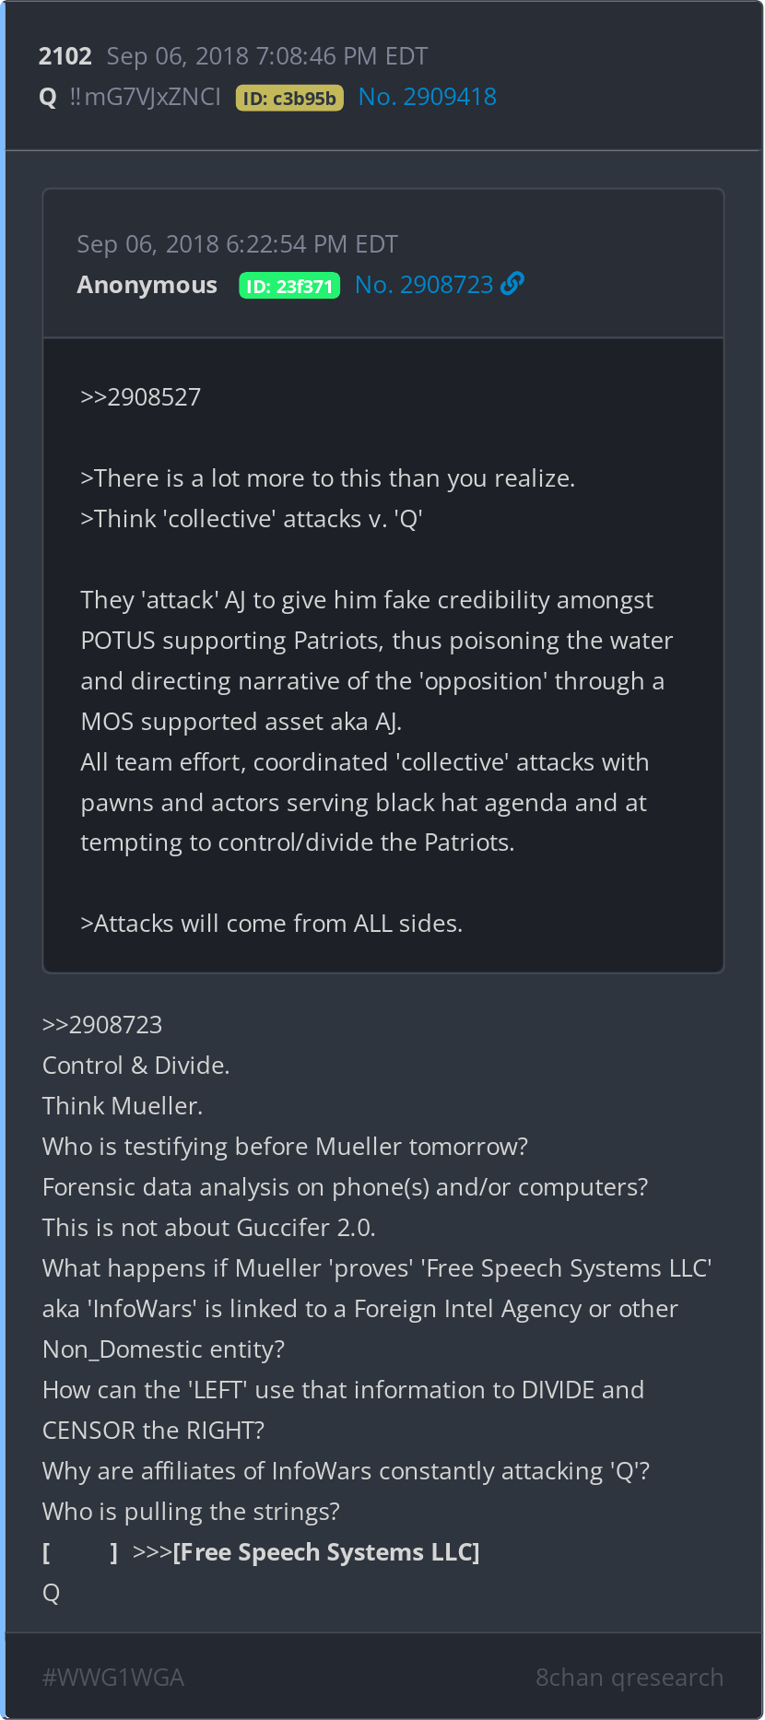
Task: Follow the >>2908527 reply reference
Action: click(140, 397)
